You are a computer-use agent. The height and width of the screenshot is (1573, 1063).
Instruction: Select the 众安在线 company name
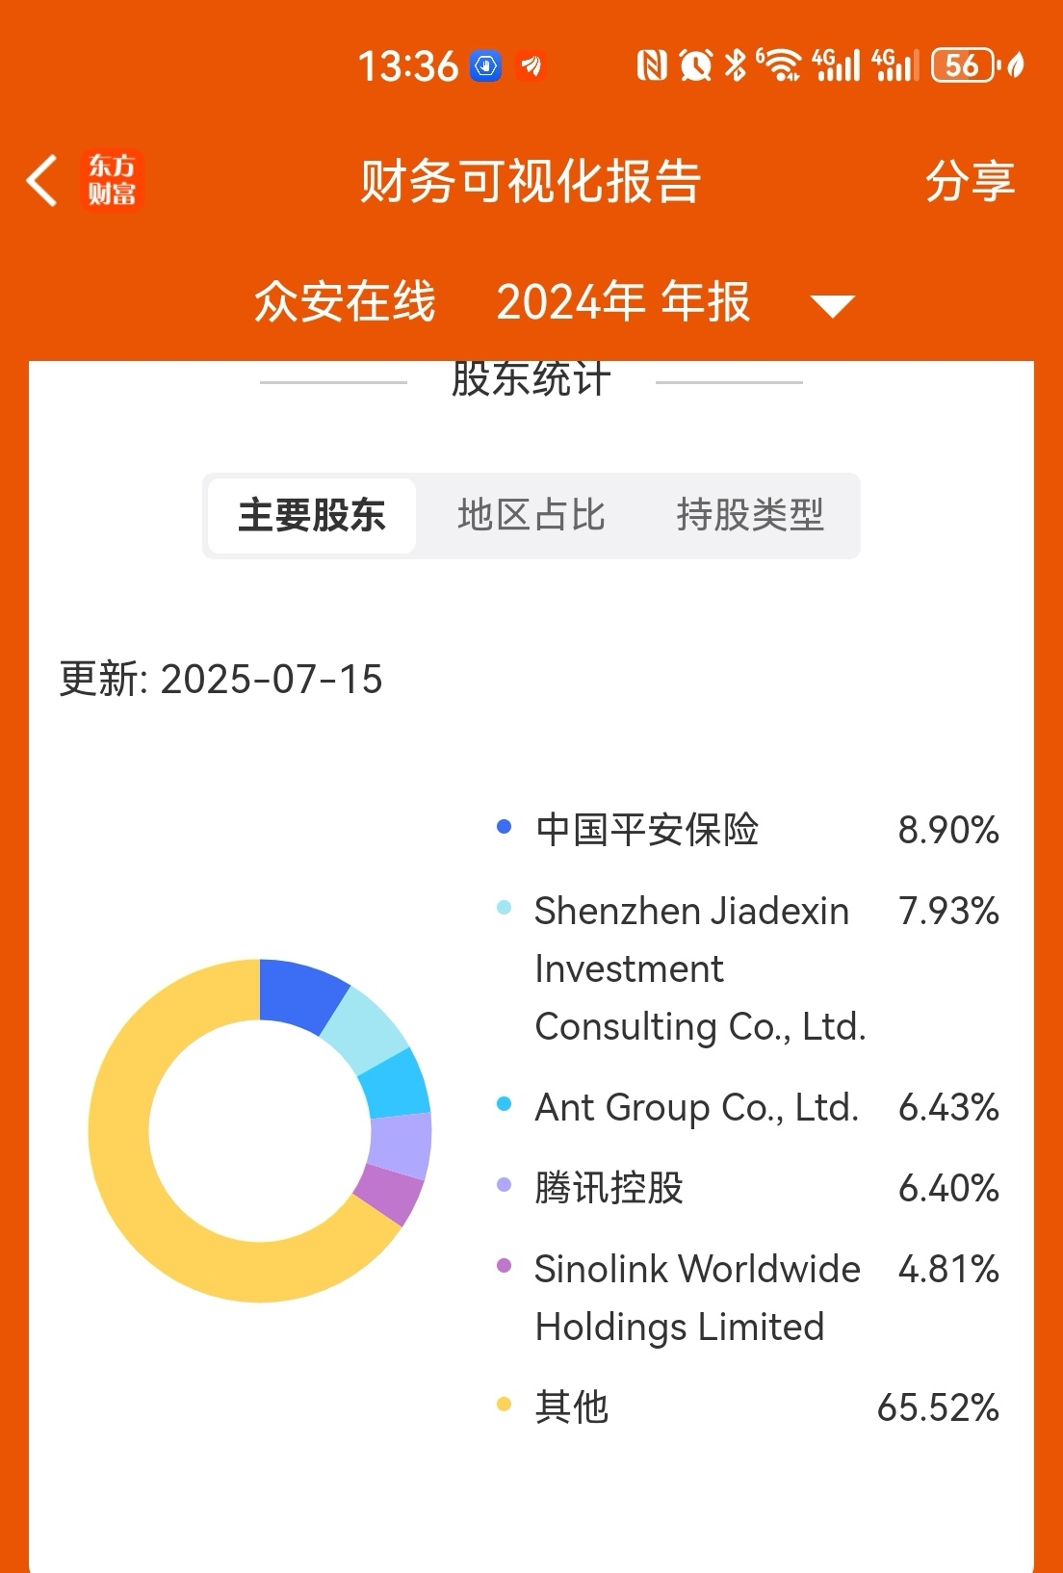(x=345, y=301)
